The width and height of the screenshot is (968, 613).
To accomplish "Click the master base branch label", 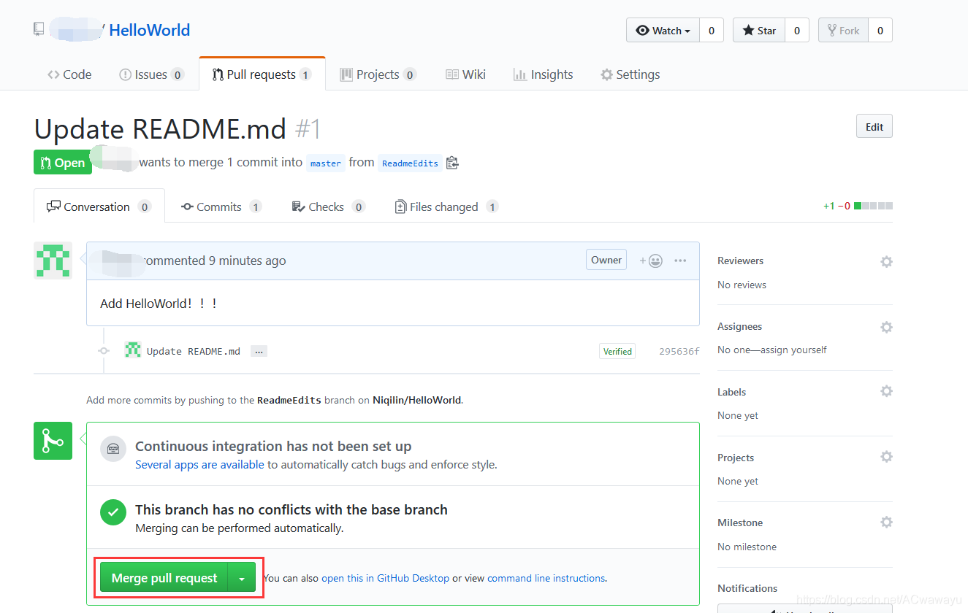I will click(x=325, y=163).
